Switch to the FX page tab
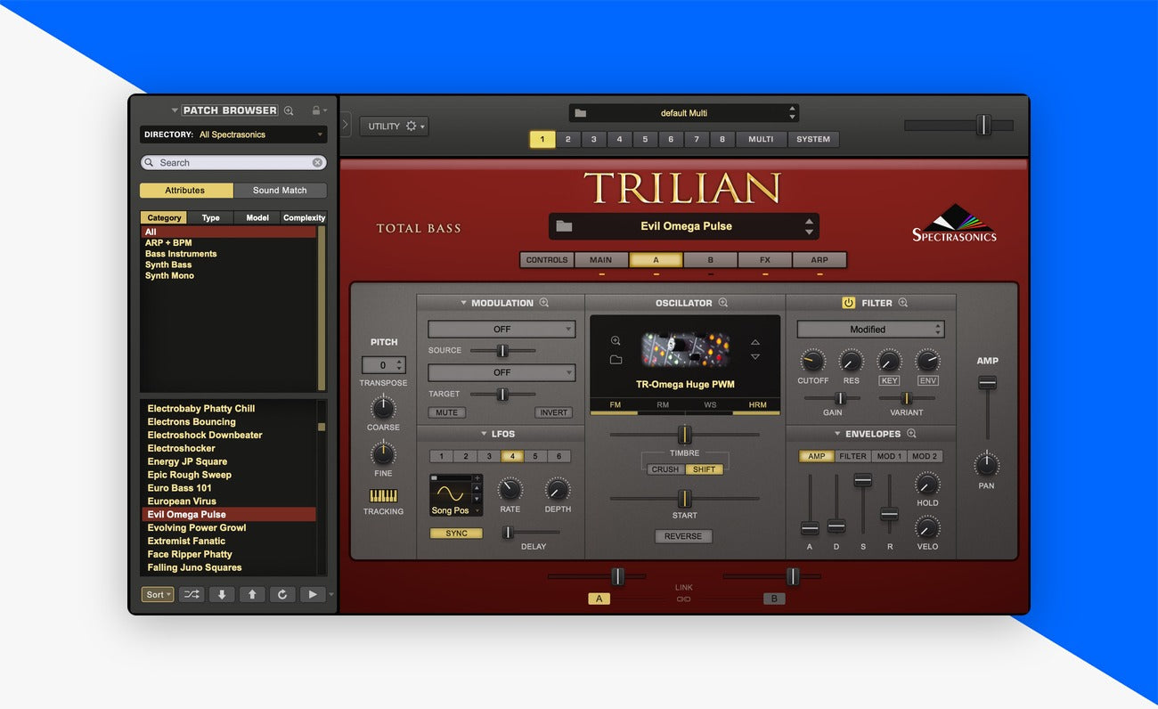 coord(765,260)
